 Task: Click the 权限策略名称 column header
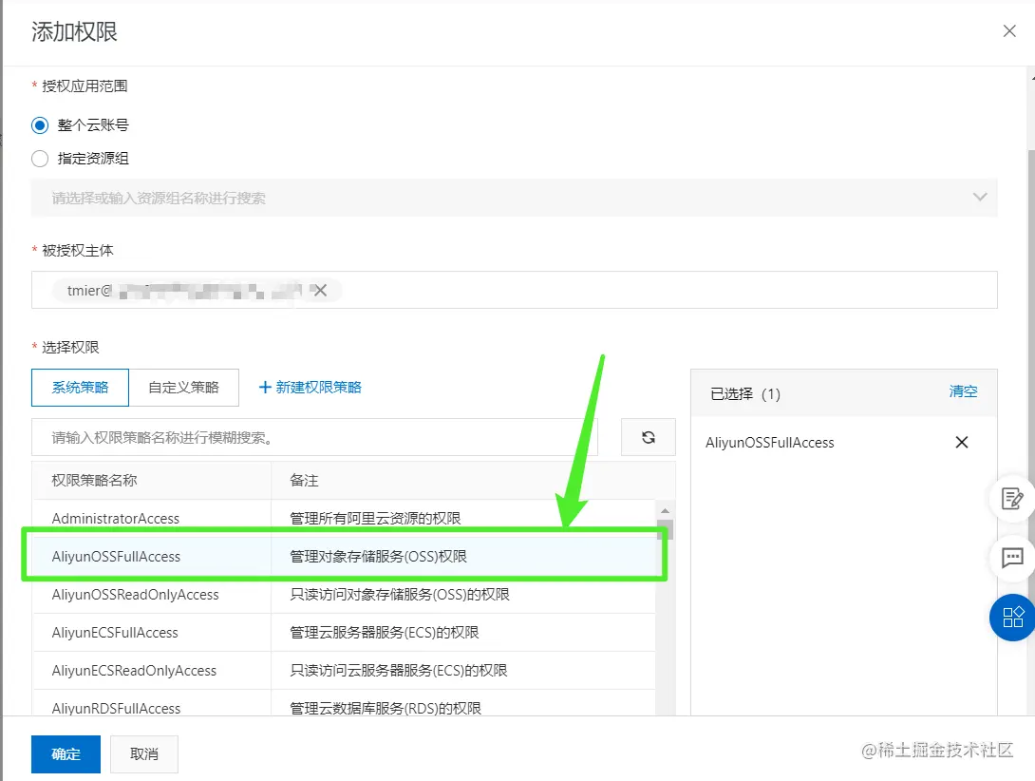94,481
